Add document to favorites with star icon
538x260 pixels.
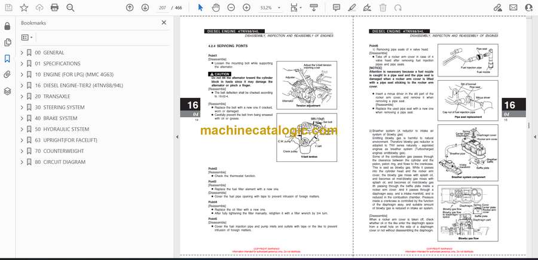click(x=24, y=8)
